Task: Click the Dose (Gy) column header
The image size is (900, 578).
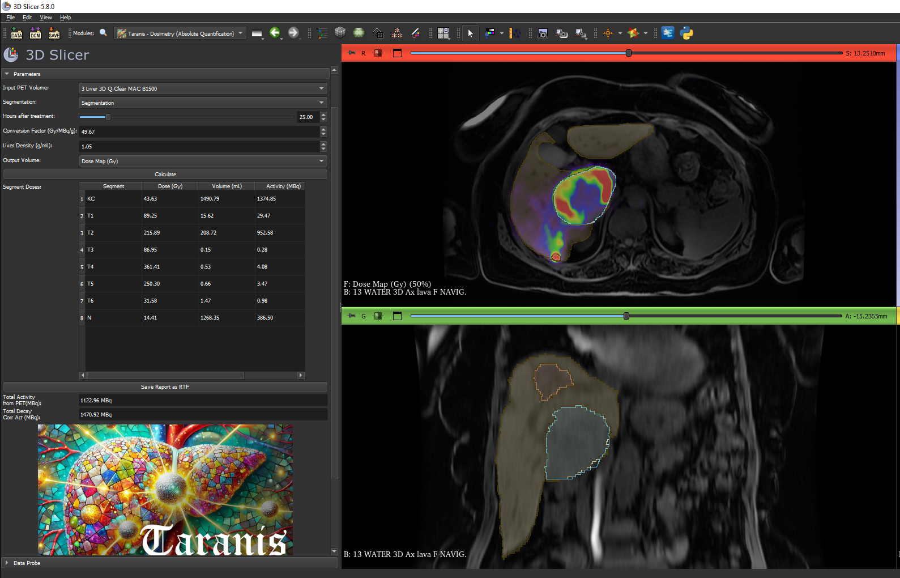Action: tap(170, 186)
